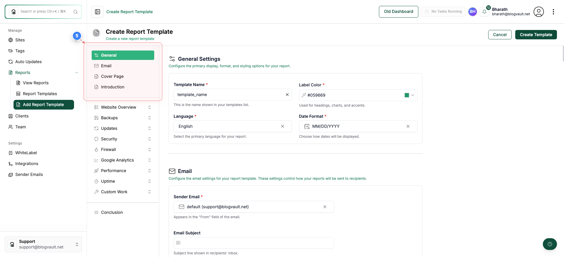The image size is (564, 257).
Task: Click the sidebar collapse panel icon
Action: (x=98, y=12)
